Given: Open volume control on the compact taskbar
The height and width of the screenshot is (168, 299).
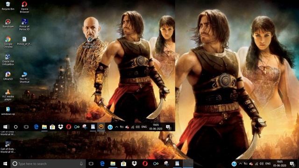Looking at the screenshot, I should 138,127.
